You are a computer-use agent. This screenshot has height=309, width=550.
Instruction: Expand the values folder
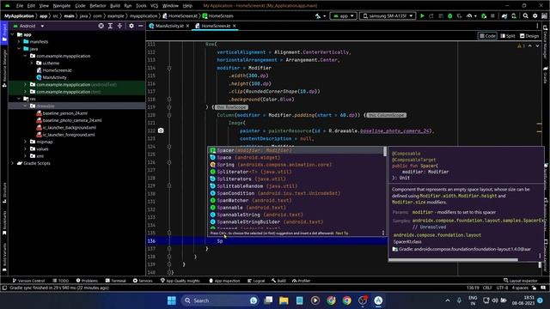[25, 148]
